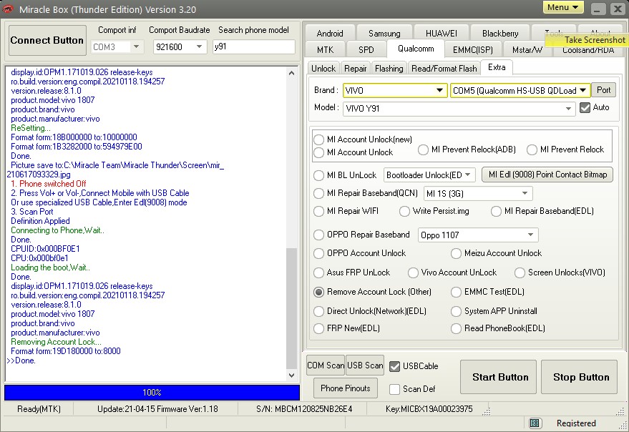This screenshot has width=629, height=432.
Task: Click the log panel scroll-down arrow
Action: 291,375
